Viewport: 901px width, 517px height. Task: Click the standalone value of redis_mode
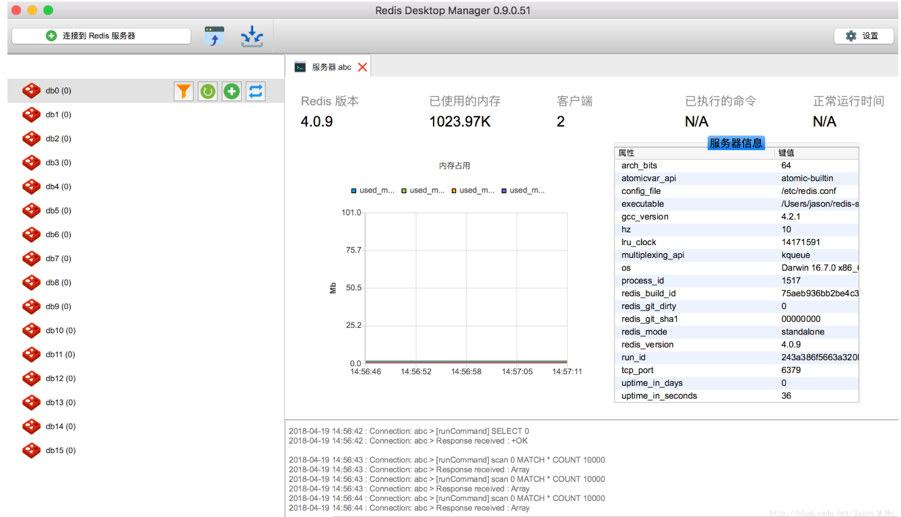[803, 332]
